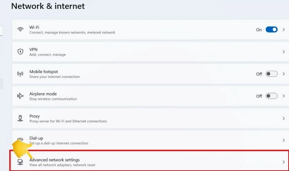Click the Proxy server icon
Viewport: 289px width, 171px height.
coord(20,118)
